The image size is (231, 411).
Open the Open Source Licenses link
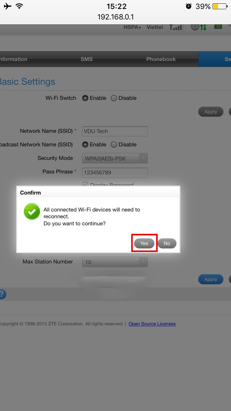[152, 324]
